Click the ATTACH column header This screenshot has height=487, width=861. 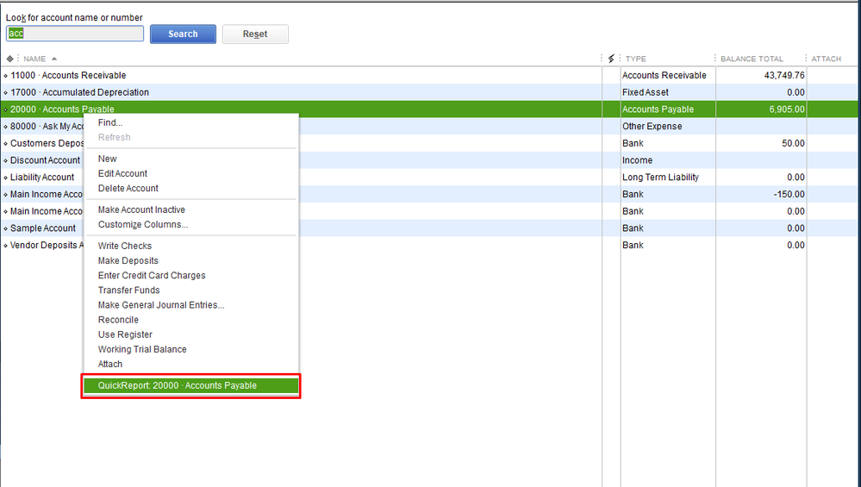coord(826,59)
